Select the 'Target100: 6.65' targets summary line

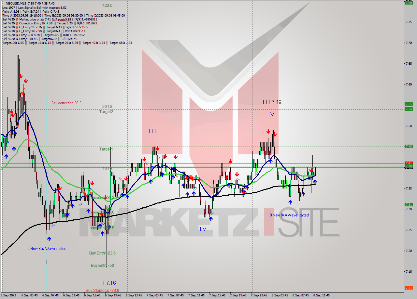[67, 43]
